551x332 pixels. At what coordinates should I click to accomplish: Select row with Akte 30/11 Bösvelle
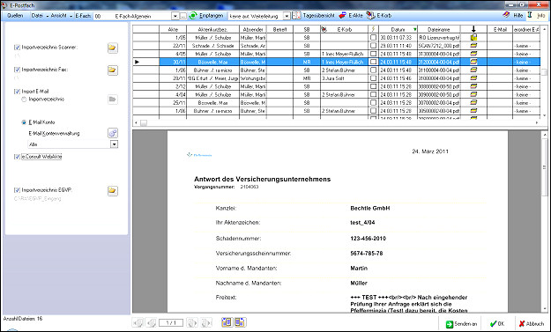point(336,63)
